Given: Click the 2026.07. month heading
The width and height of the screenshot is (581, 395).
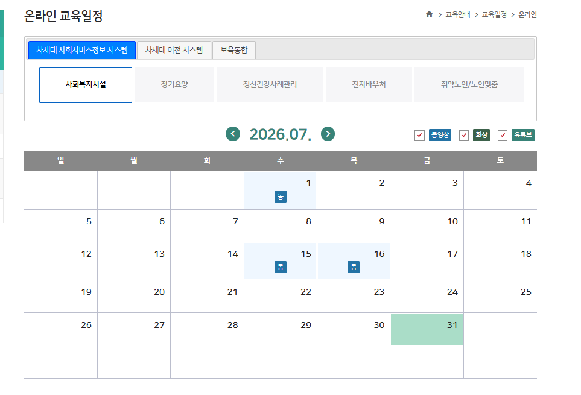Looking at the screenshot, I should 280,134.
